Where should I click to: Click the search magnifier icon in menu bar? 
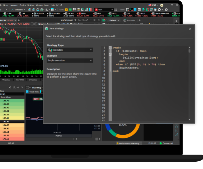pos(58,5)
